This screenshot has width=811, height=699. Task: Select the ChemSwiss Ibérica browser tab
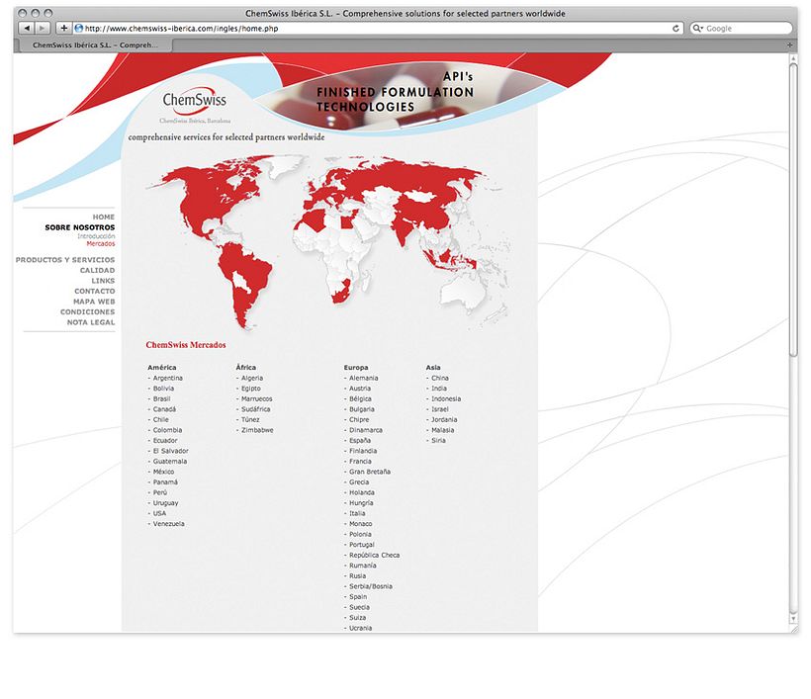point(95,44)
